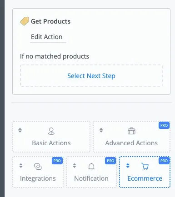
Task: Click the map pin icon in Basic Actions
Action: (x=51, y=131)
